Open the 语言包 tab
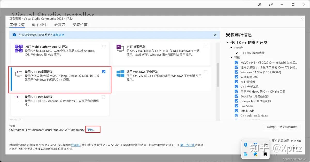Viewport: 310px width, 162px height. [60, 24]
